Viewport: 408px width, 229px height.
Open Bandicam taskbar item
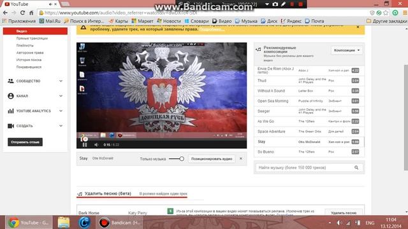pyautogui.click(x=120, y=223)
